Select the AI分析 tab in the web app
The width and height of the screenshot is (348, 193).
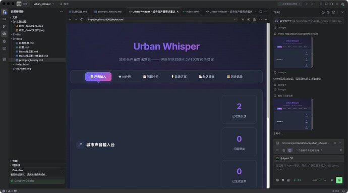point(125,77)
